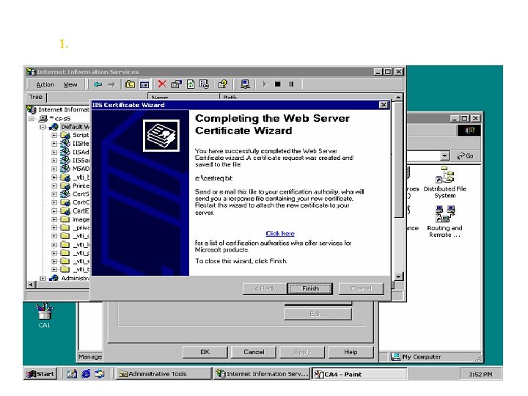Launch Internet Explorer from quick launch
The image size is (528, 396).
point(86,374)
